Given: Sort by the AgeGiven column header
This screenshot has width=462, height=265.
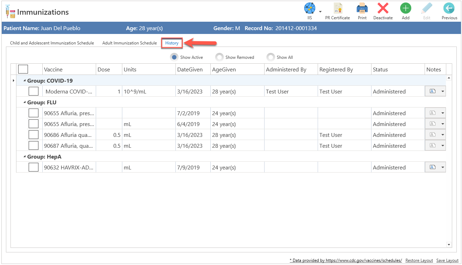Looking at the screenshot, I should (x=237, y=69).
